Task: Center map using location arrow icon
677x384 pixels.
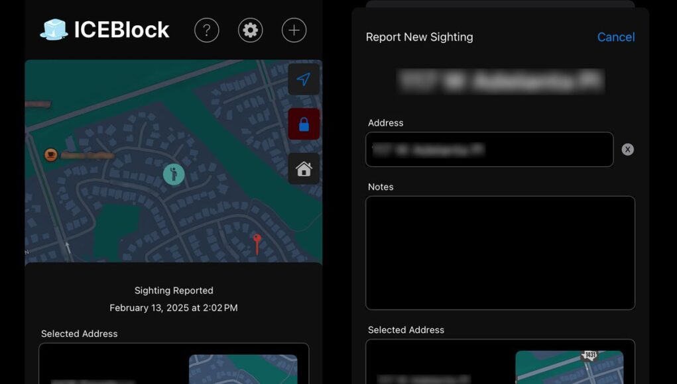Action: point(304,79)
